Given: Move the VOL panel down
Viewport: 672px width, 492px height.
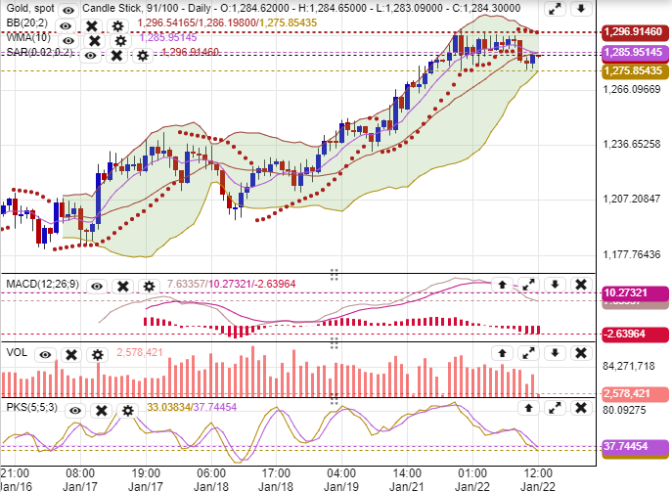Looking at the screenshot, I should tap(555, 352).
